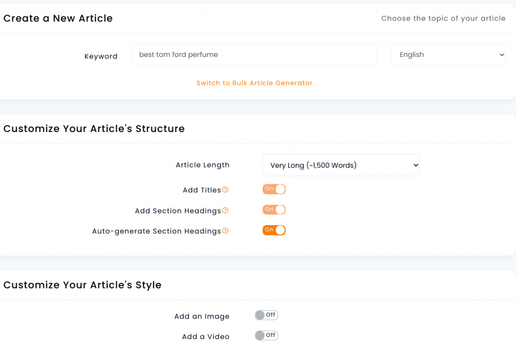This screenshot has width=516, height=347.
Task: Click the Keyword input field
Action: 254,54
